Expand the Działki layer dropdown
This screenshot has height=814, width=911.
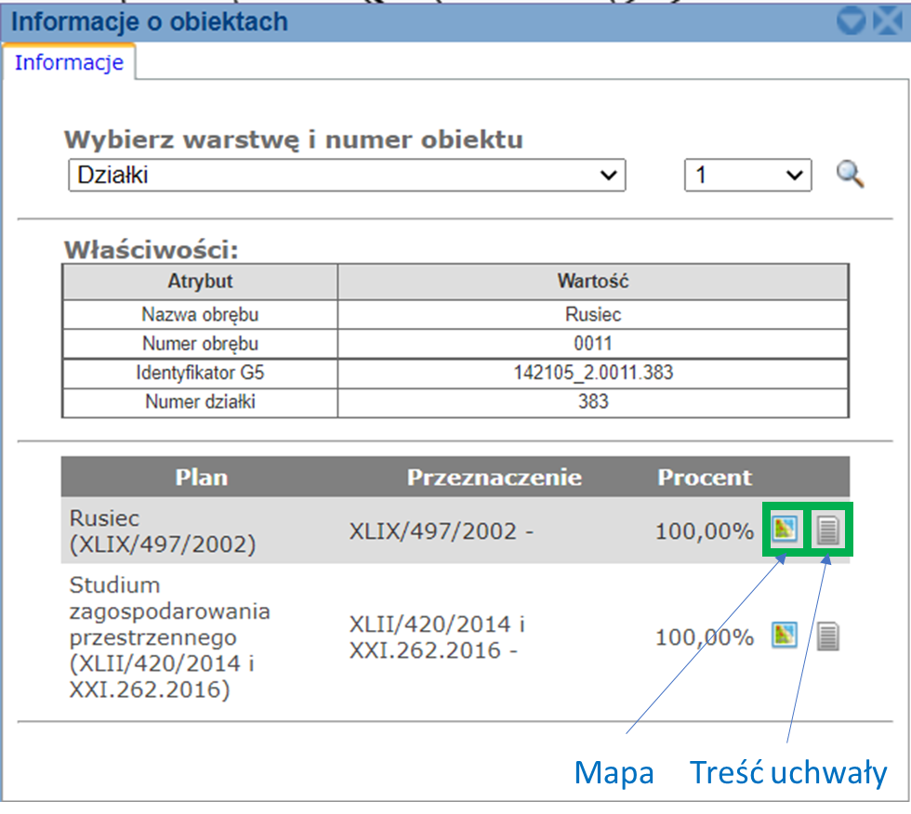click(x=347, y=175)
